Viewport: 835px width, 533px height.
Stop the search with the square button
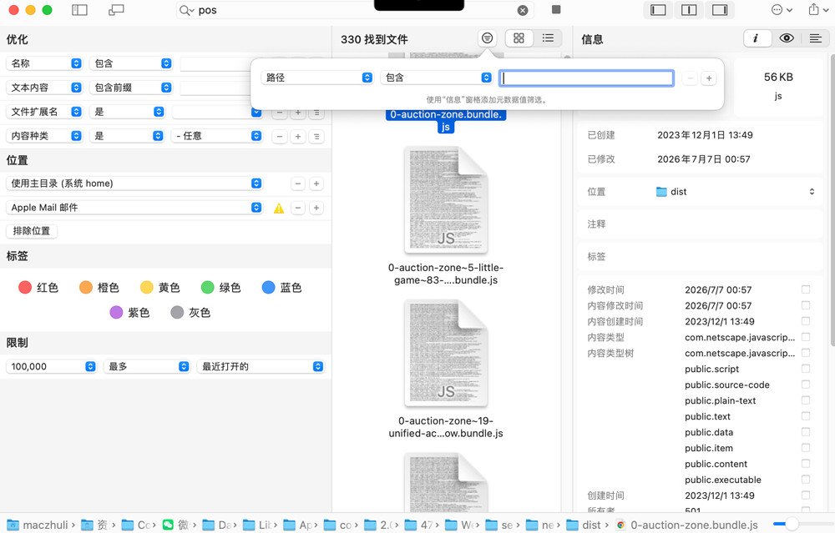556,9
